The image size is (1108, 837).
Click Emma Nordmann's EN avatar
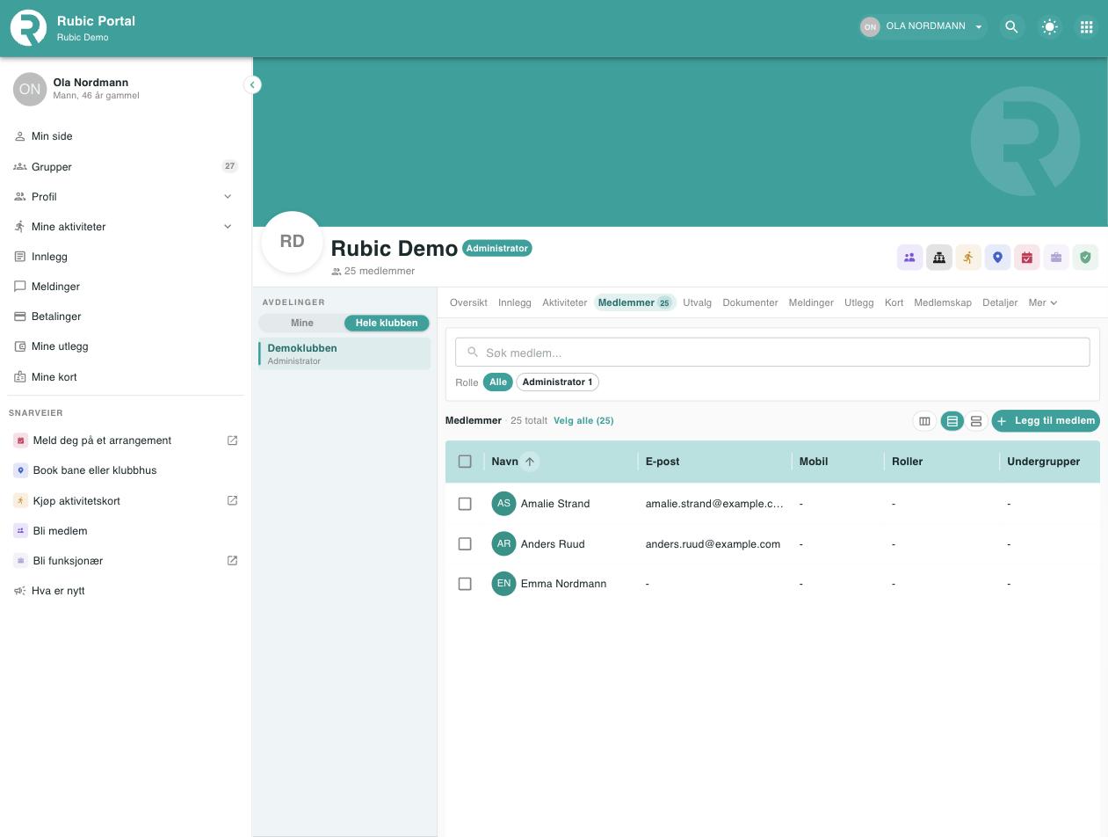tap(503, 584)
